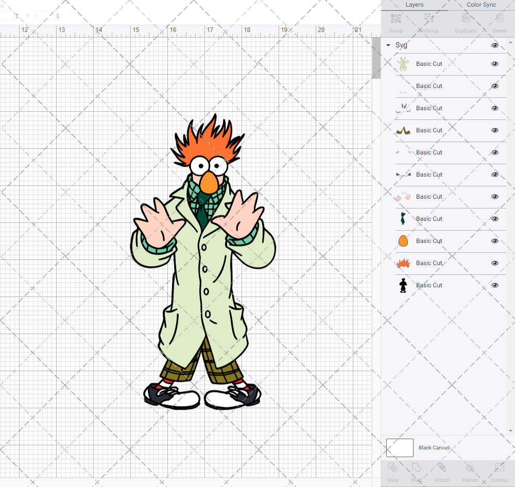Select the green coat layer thumbnail
515x487 pixels.
pyautogui.click(x=403, y=64)
